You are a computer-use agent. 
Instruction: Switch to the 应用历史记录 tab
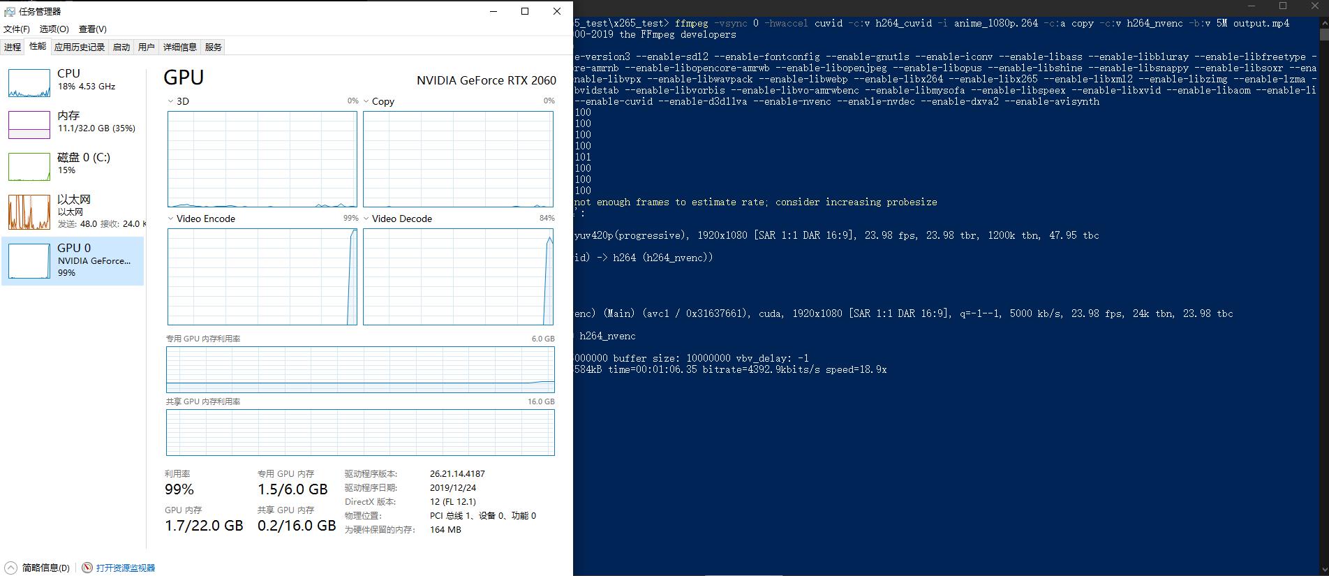pos(79,47)
